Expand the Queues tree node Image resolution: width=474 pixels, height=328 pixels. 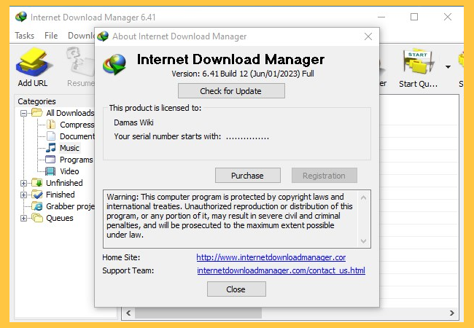coord(23,218)
